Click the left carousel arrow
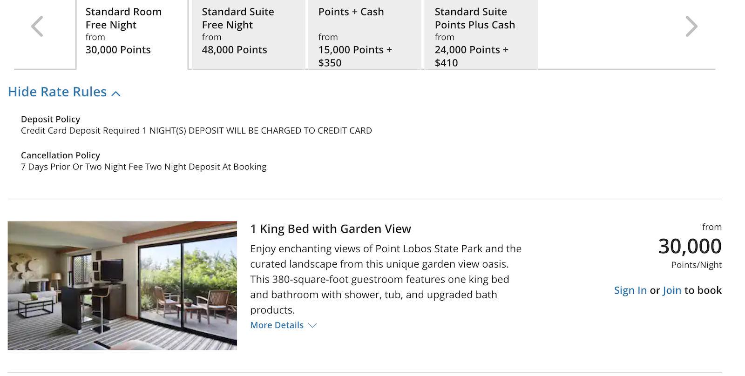The height and width of the screenshot is (376, 745). tap(36, 27)
